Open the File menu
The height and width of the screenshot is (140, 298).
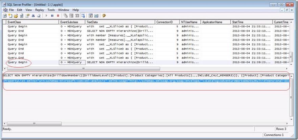tap(11, 10)
